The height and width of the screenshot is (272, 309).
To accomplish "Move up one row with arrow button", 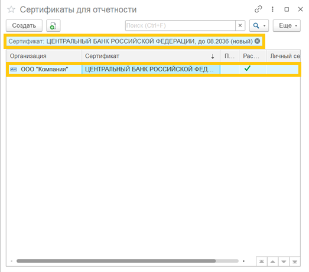I will [x=272, y=261].
